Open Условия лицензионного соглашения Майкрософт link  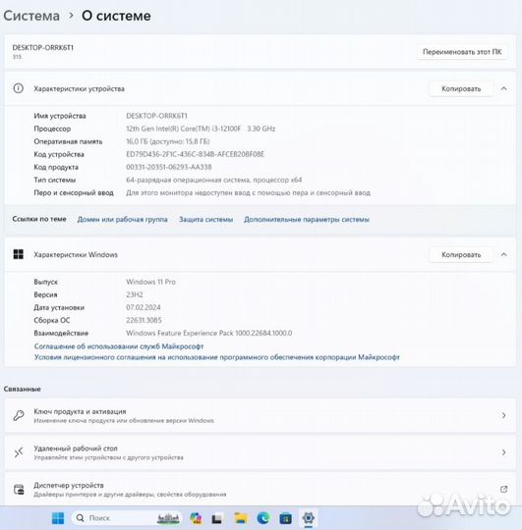[x=217, y=357]
